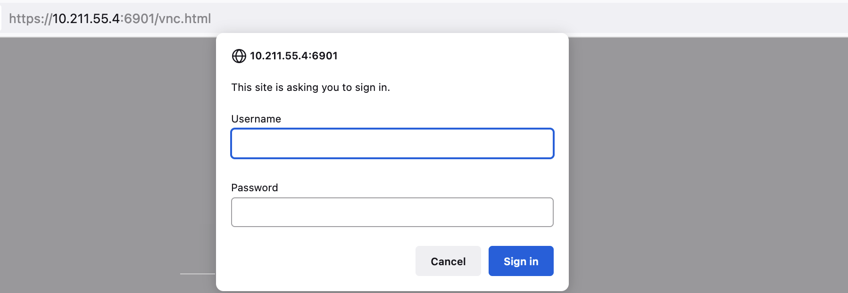Click the short horizontal line at bottom left
Screen dimensions: 848x293
click(197, 274)
